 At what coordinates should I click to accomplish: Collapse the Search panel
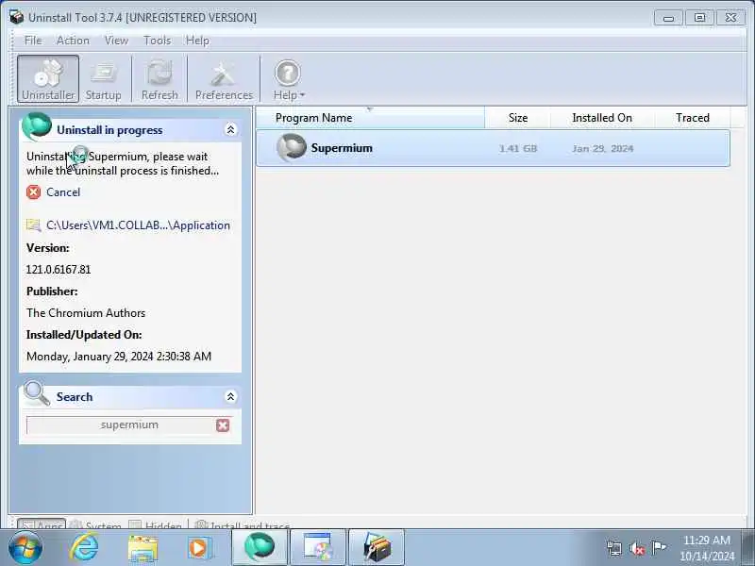pyautogui.click(x=230, y=396)
